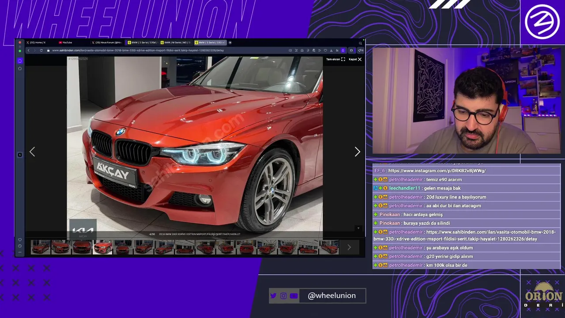Click chat message "buraya yazdı da silindi"
Image resolution: width=565 pixels, height=318 pixels.
426,223
